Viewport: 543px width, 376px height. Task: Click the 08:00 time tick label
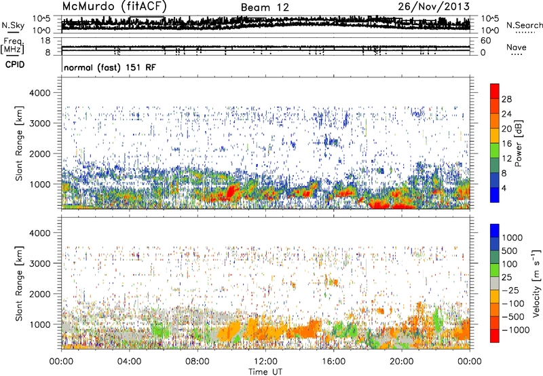[x=198, y=362]
